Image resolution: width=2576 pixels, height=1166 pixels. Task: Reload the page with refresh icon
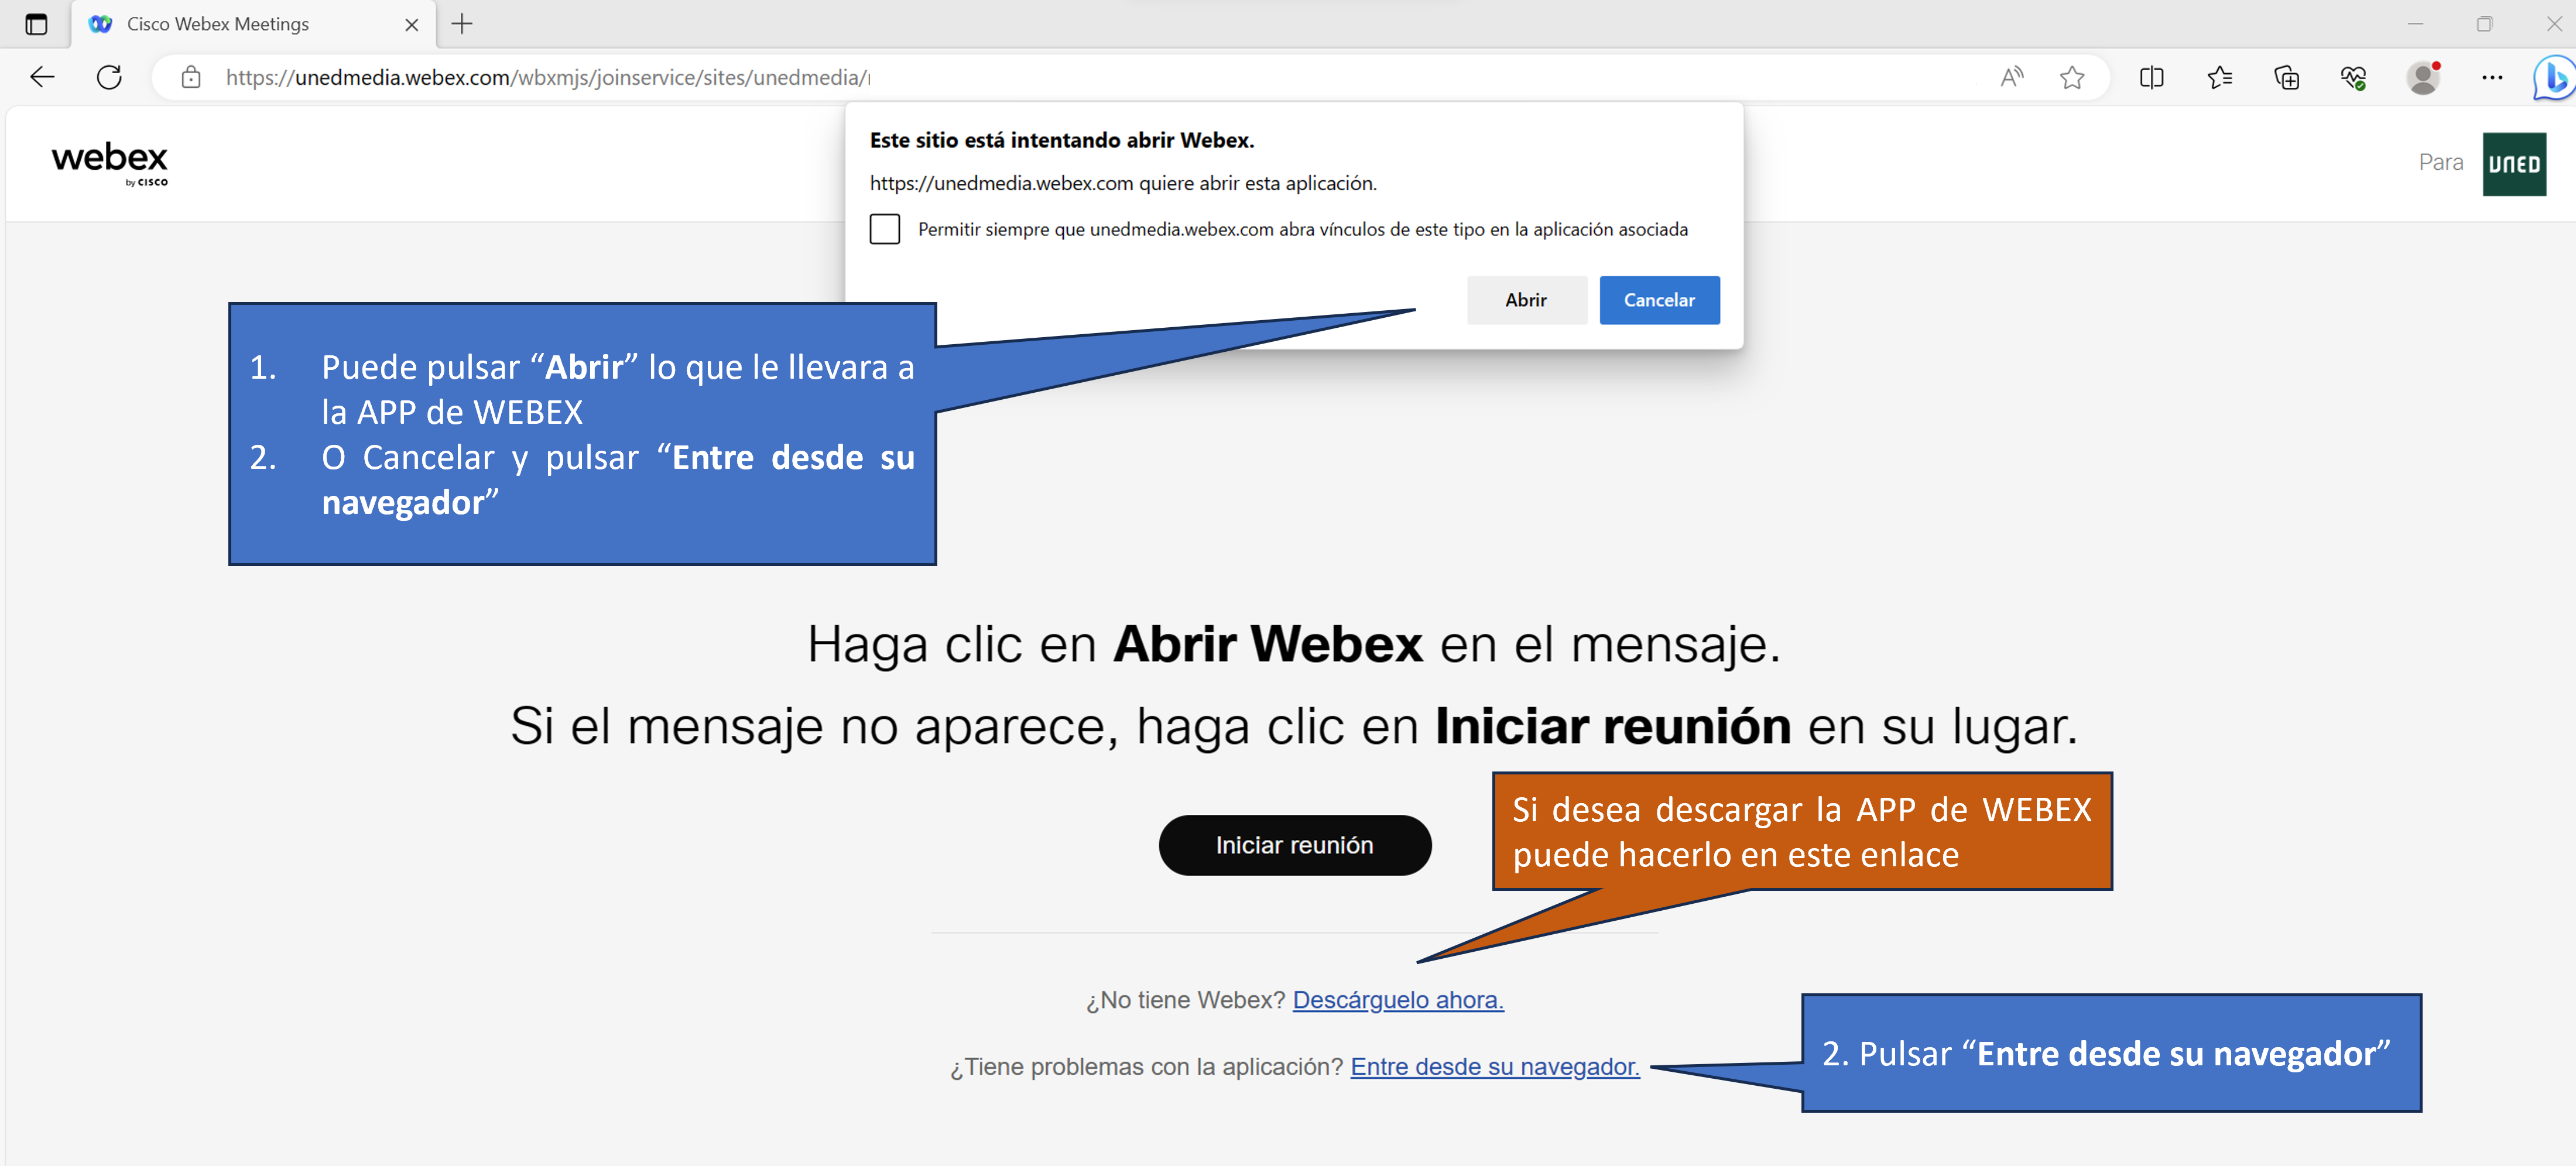(109, 77)
